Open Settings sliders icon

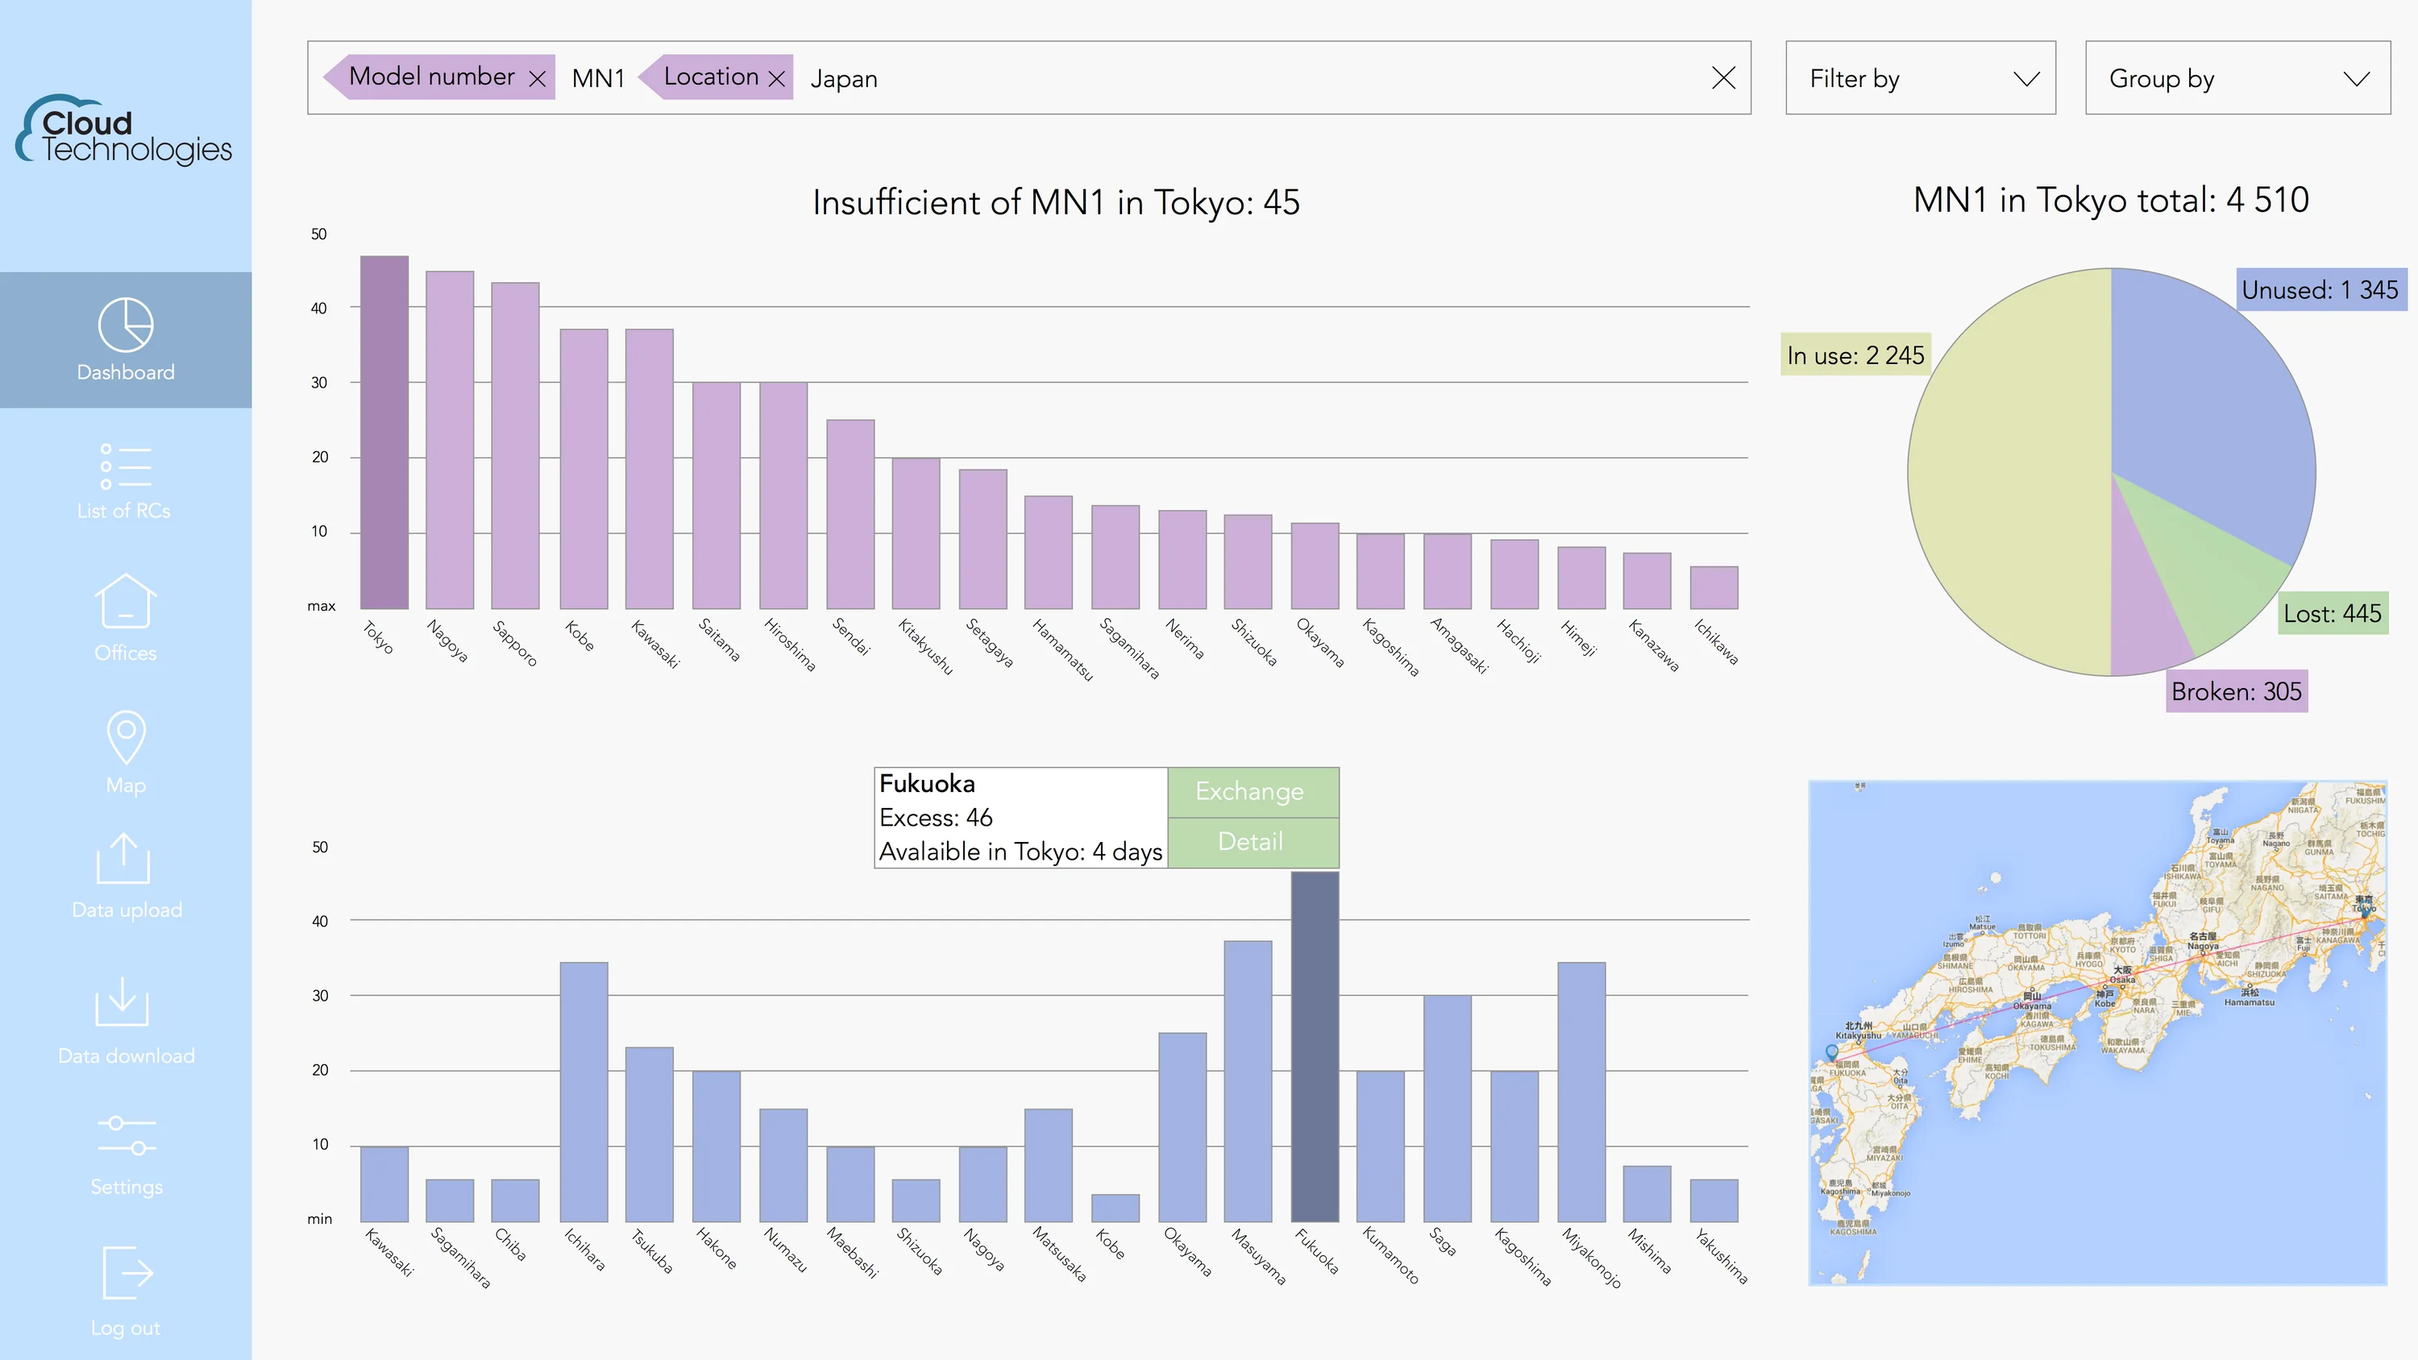pos(126,1136)
